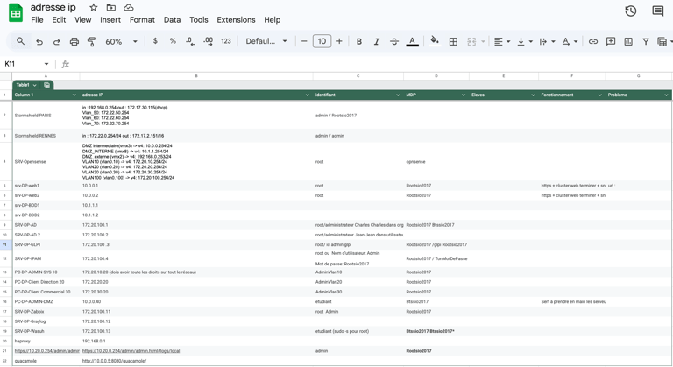Rename the adresse ip document title
Image resolution: width=673 pixels, height=367 pixels.
pos(53,7)
